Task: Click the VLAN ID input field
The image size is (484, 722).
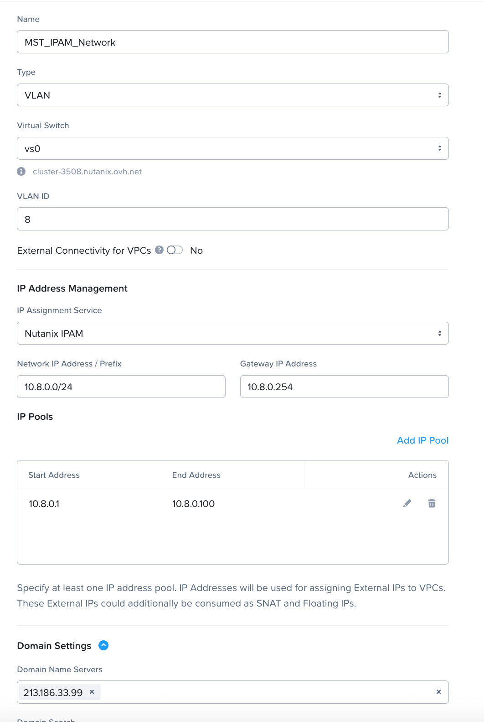Action: click(x=232, y=219)
